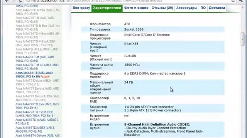Open Asus M4A78T-E 790GX link
Screen dimensions: 247x138
click(x=34, y=74)
